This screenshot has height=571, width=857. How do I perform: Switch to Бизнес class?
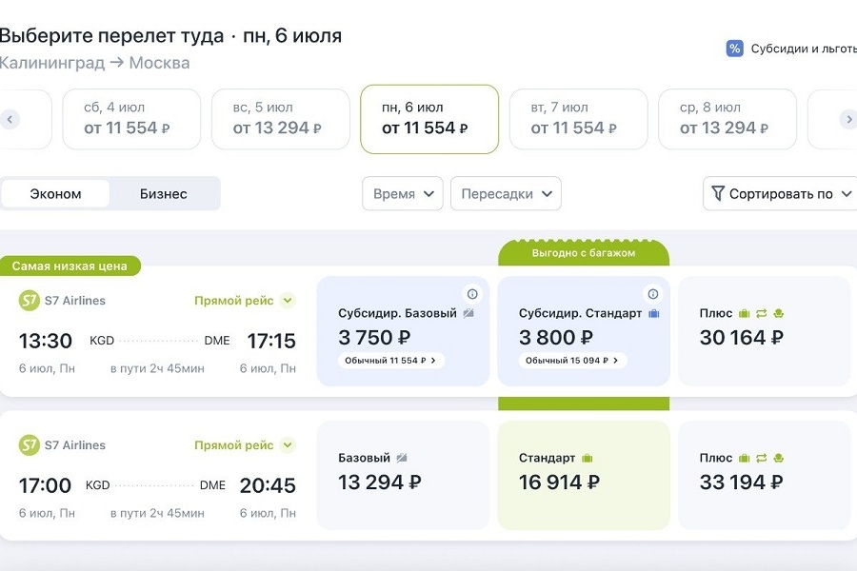(x=164, y=194)
